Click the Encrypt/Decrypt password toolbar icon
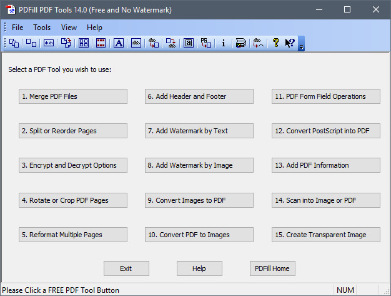This screenshot has height=296, width=391. (x=49, y=43)
